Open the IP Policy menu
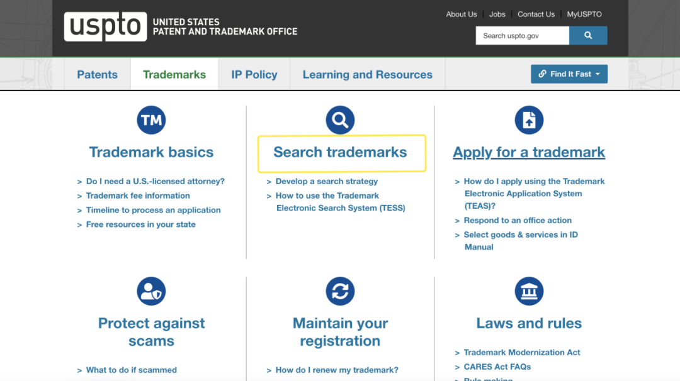The image size is (680, 381). [x=254, y=74]
